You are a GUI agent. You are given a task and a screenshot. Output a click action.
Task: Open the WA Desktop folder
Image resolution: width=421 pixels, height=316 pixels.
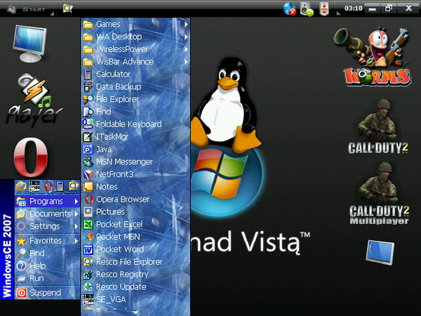tap(135, 37)
